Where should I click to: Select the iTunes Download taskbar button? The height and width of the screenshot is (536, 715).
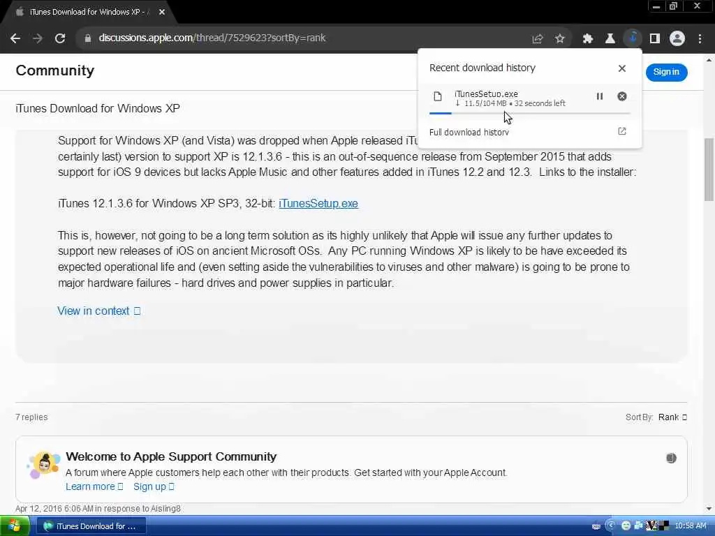coord(91,526)
